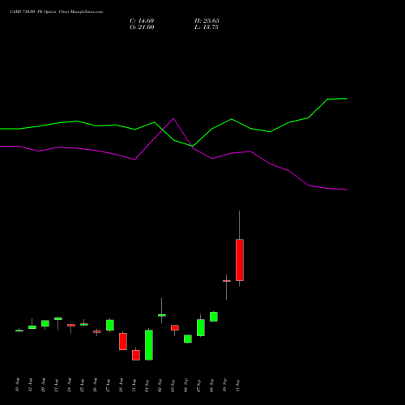This screenshot has width=405, height=405.
Task: Select the 27 Aug date label
Action: click(x=108, y=385)
